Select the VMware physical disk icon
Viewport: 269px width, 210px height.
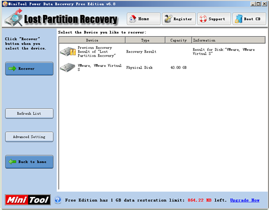67,67
